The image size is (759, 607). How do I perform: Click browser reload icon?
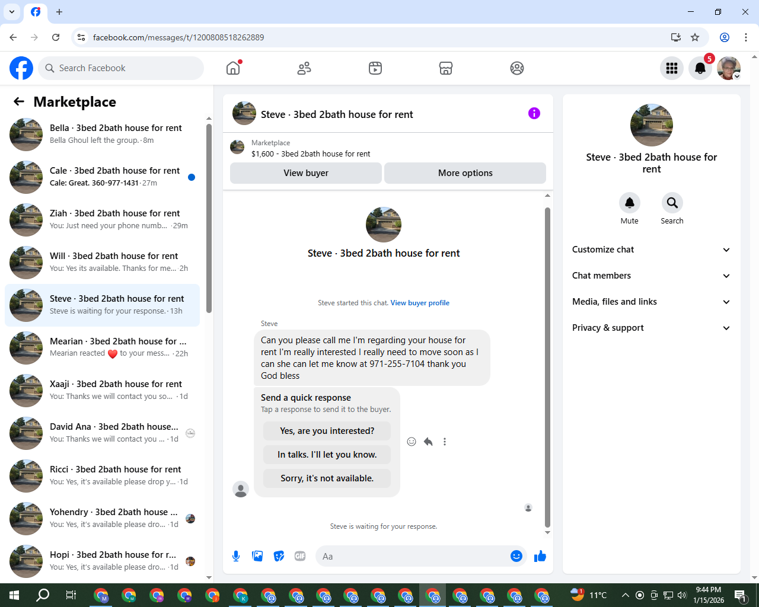[56, 37]
